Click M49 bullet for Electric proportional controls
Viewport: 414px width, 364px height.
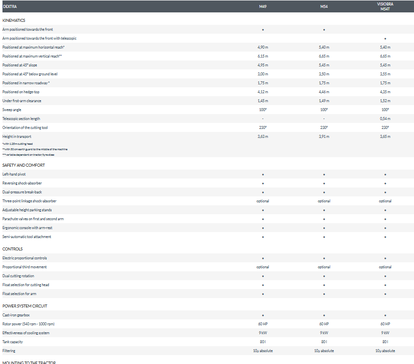pyautogui.click(x=262, y=258)
